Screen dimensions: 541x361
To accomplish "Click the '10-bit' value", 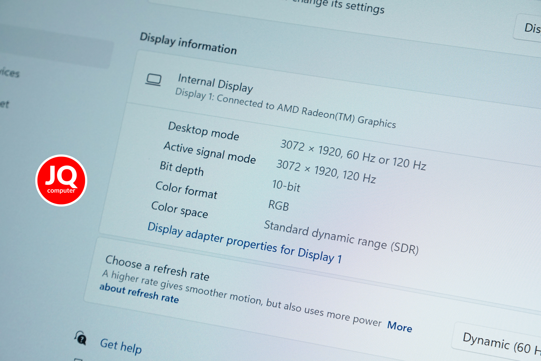I will (286, 186).
